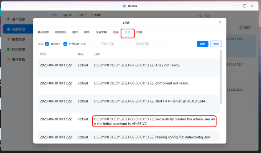Uncheck the stderr checkbox
261x153 pixels.
coord(47,44)
